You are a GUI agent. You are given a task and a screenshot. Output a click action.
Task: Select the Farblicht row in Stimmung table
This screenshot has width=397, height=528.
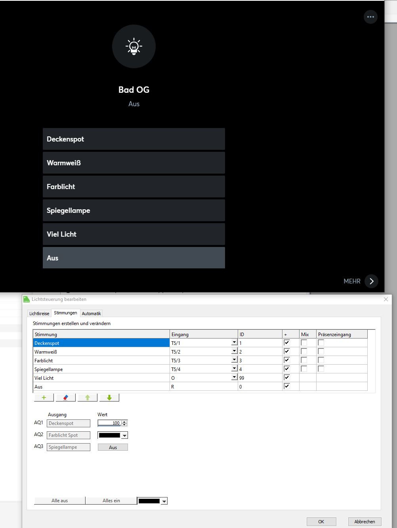(101, 360)
